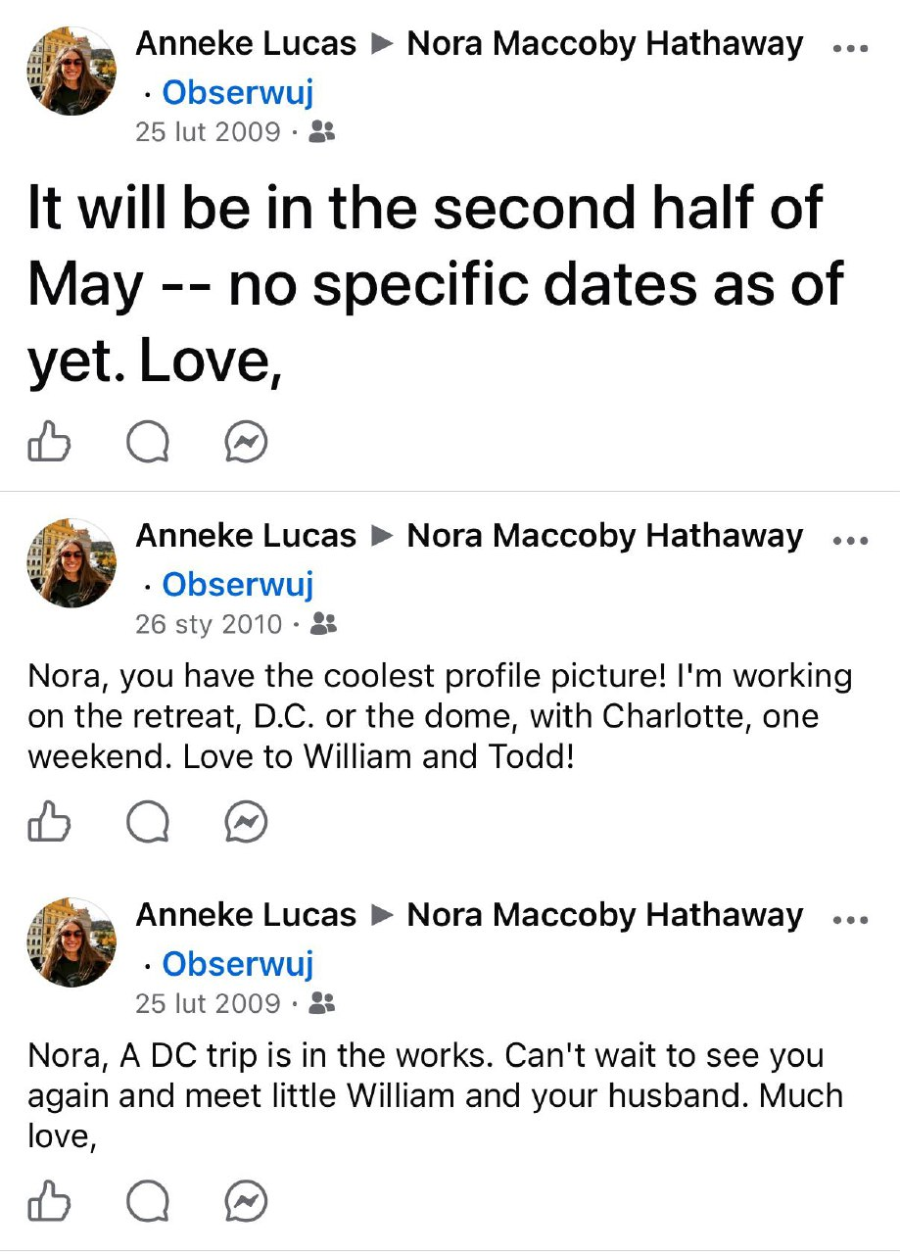Follow Anneke Lucas from the 2010 post
The width and height of the screenshot is (900, 1254).
point(237,584)
